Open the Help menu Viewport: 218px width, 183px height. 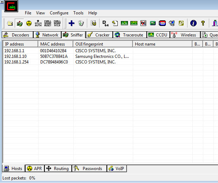(x=93, y=13)
